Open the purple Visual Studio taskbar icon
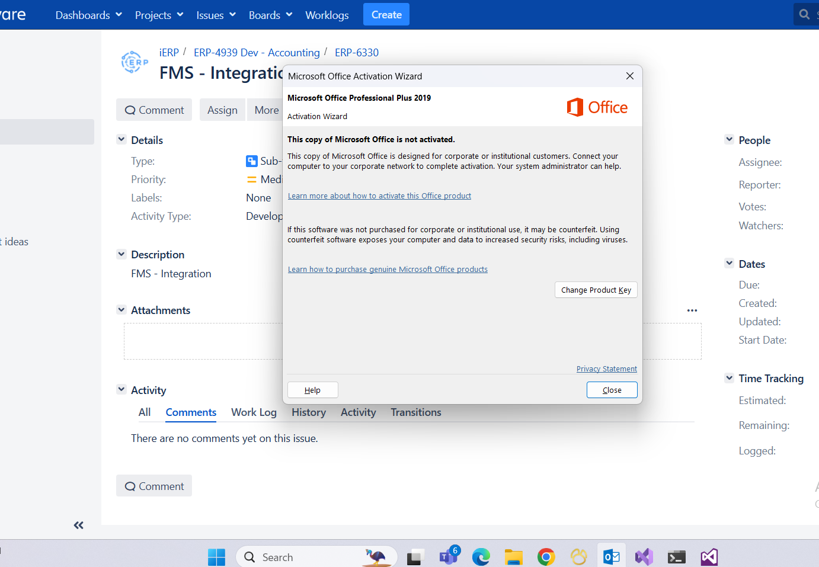This screenshot has height=567, width=819. pos(709,557)
